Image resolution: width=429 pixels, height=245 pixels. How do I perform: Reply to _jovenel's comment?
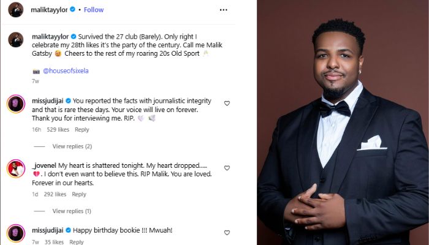click(x=79, y=195)
